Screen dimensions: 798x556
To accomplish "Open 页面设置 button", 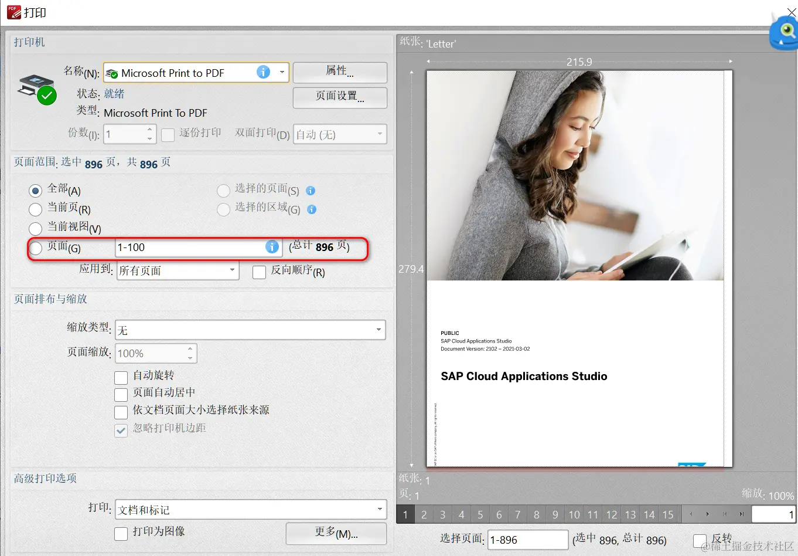I will coord(340,97).
